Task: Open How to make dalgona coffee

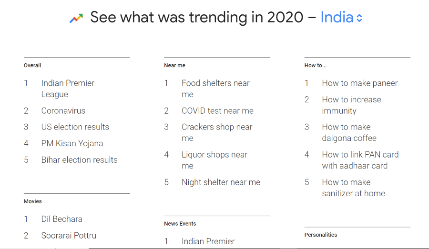Action: pos(349,132)
